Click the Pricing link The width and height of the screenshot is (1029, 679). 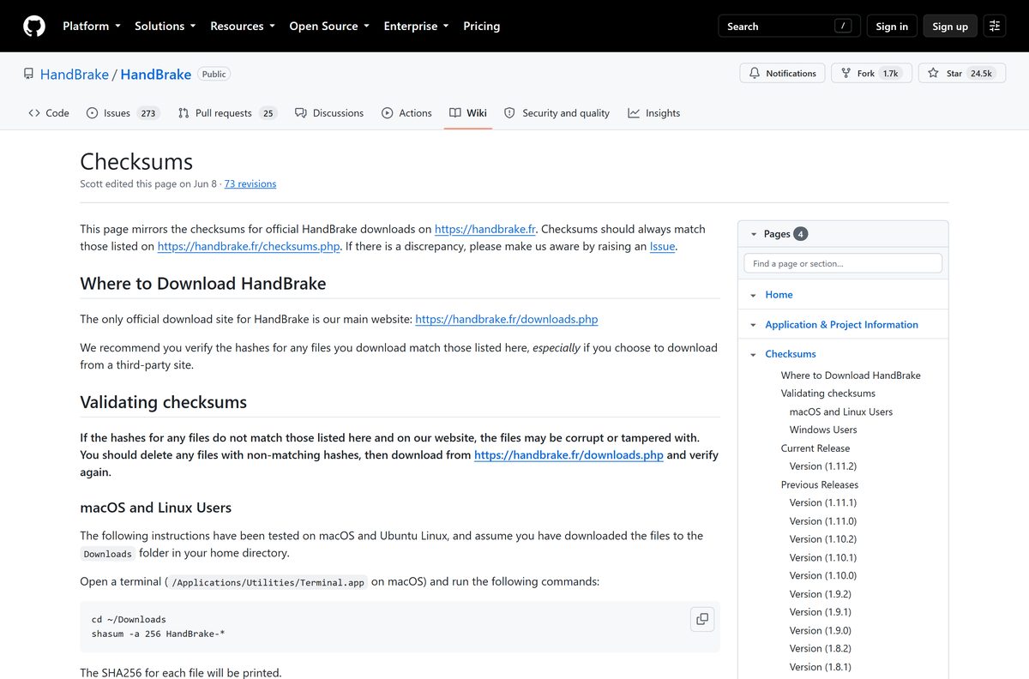pos(481,27)
